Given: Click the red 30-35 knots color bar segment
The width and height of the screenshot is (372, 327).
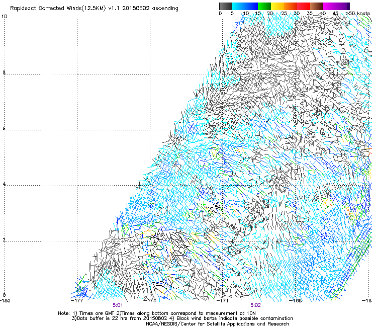Looking at the screenshot, I should [x=304, y=6].
